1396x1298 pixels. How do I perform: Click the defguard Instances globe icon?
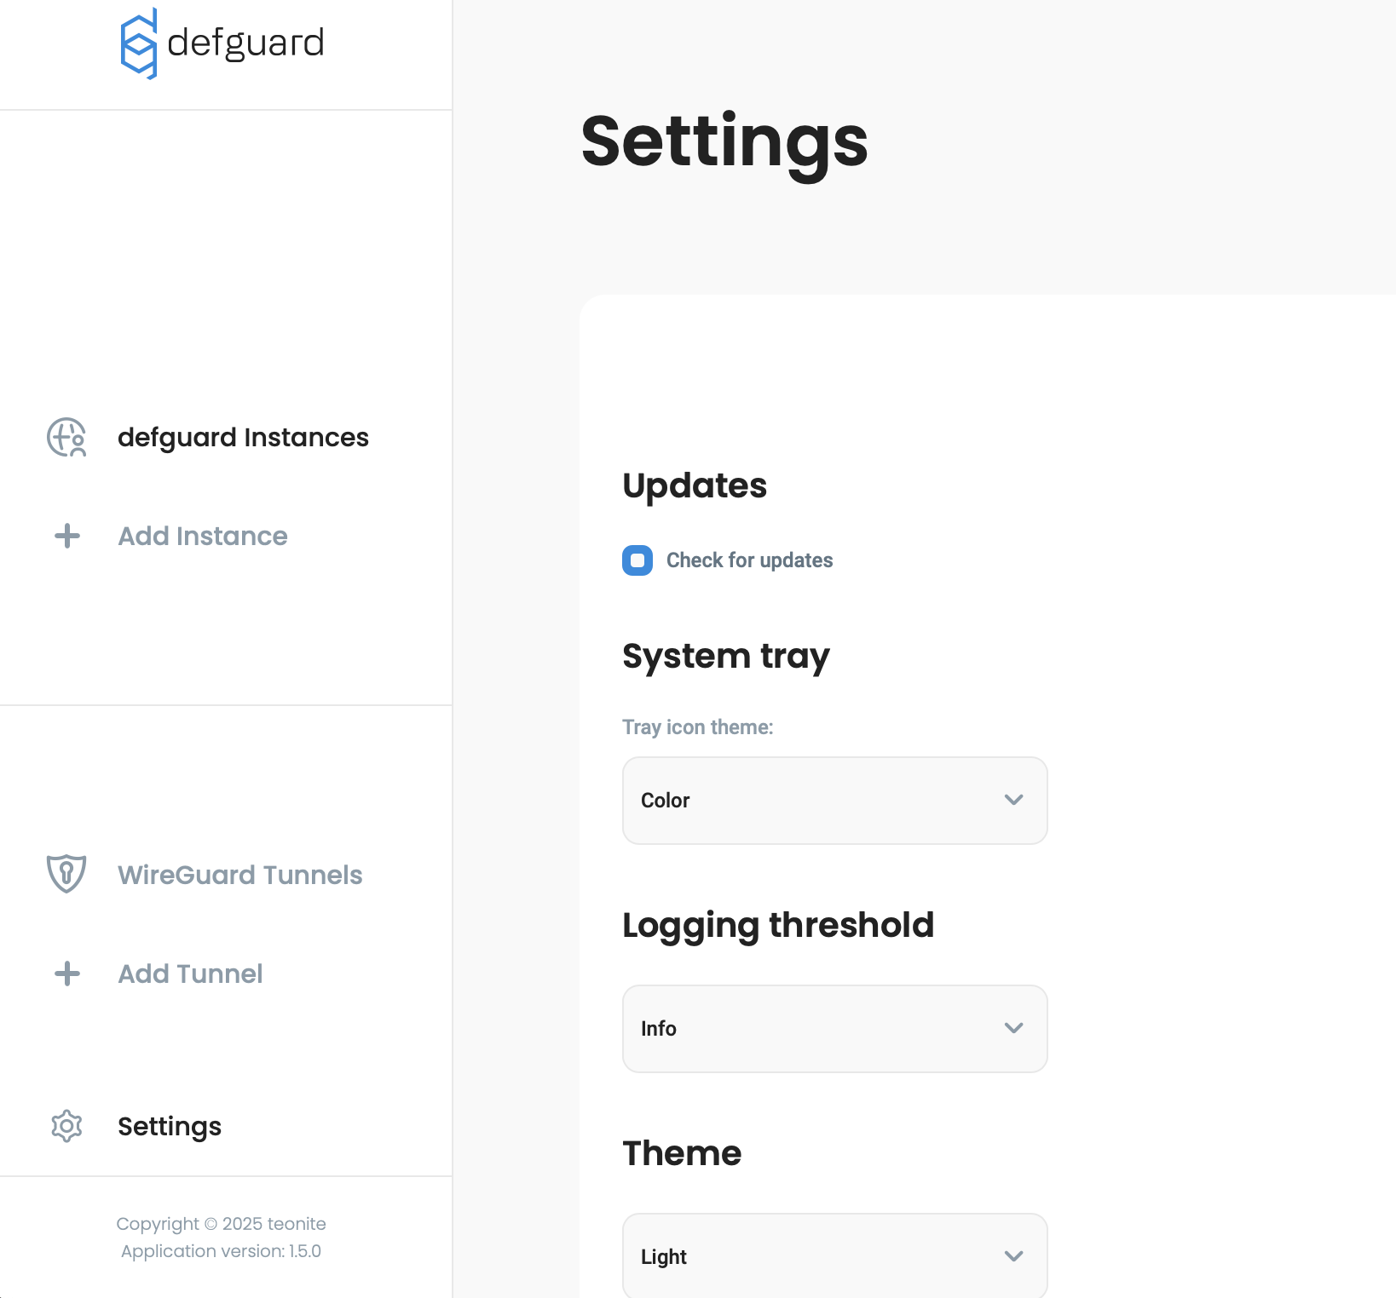(x=66, y=437)
